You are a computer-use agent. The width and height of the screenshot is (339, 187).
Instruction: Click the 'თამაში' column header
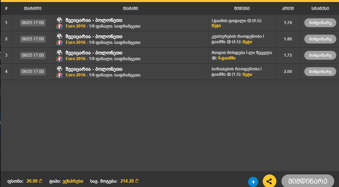(130, 8)
